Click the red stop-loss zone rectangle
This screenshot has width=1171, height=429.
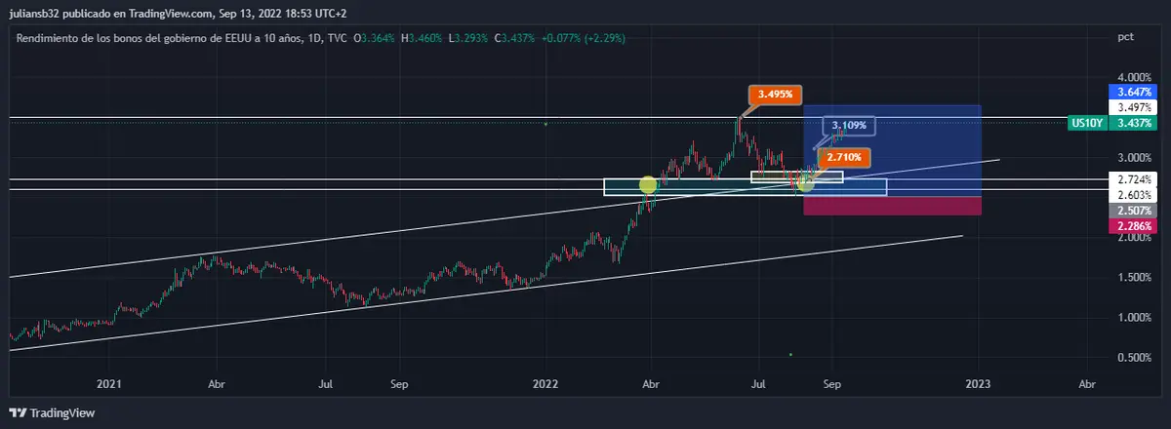(x=892, y=206)
